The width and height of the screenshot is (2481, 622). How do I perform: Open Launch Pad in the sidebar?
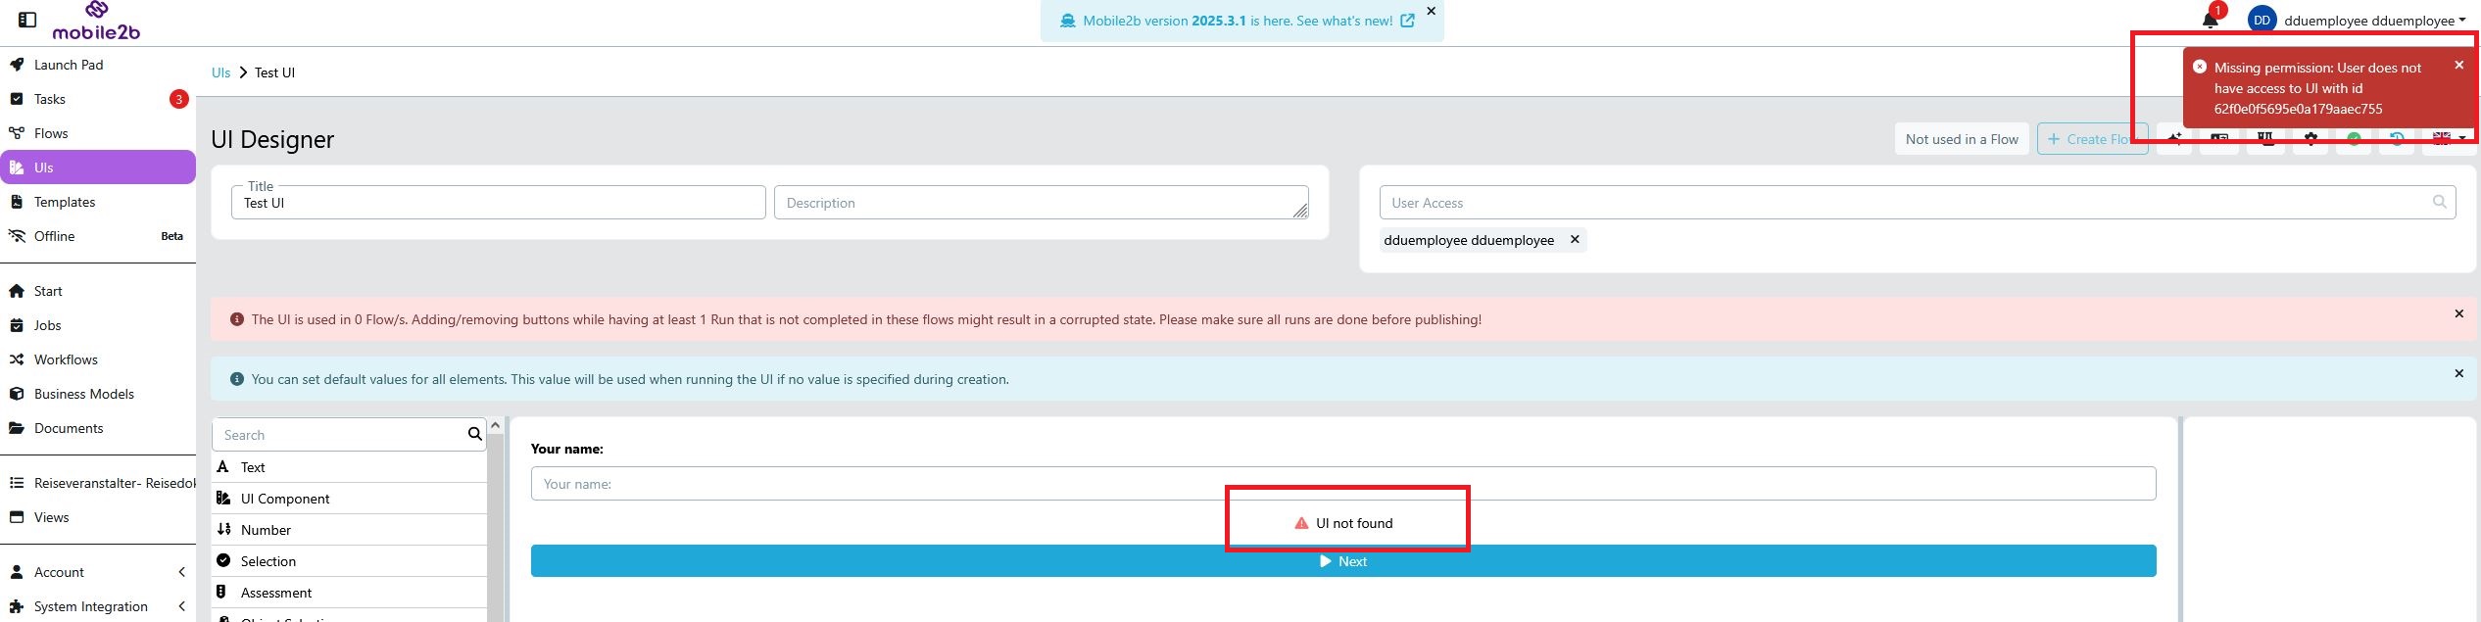pos(98,65)
